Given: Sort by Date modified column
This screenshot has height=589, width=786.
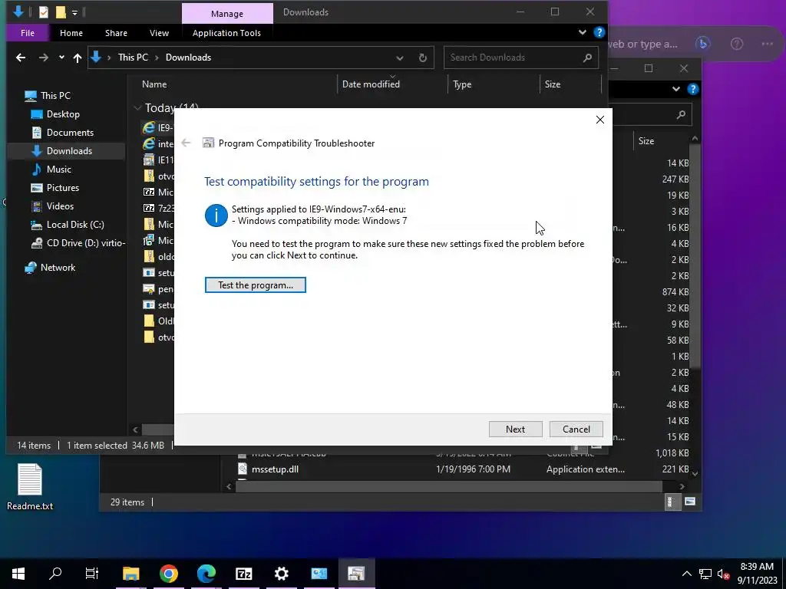Looking at the screenshot, I should click(371, 84).
